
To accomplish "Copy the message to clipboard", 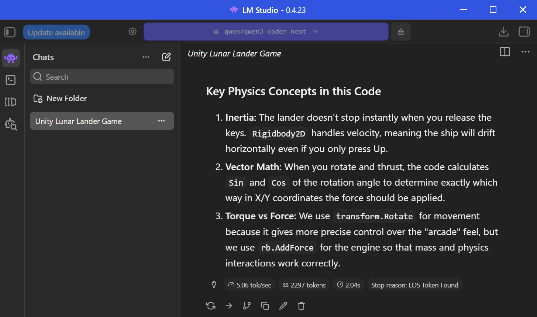I will point(265,306).
